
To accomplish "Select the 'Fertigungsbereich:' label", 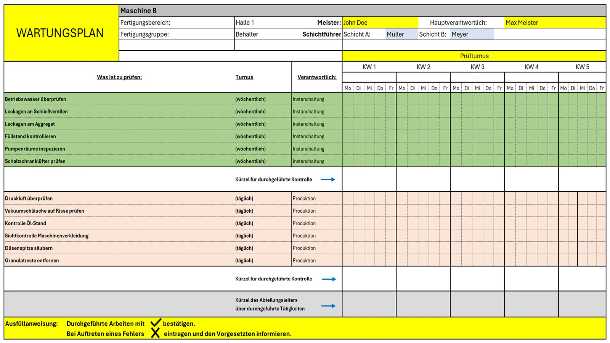I will [x=145, y=22].
